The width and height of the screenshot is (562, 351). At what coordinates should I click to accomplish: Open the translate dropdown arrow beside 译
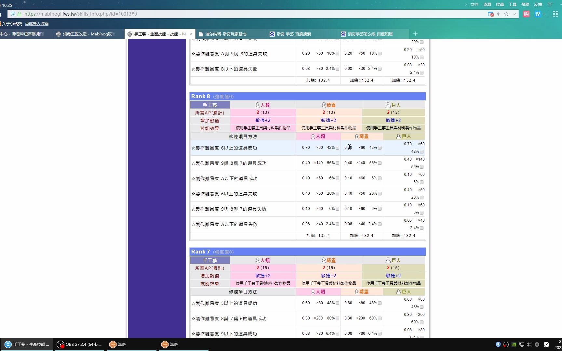[x=544, y=14]
